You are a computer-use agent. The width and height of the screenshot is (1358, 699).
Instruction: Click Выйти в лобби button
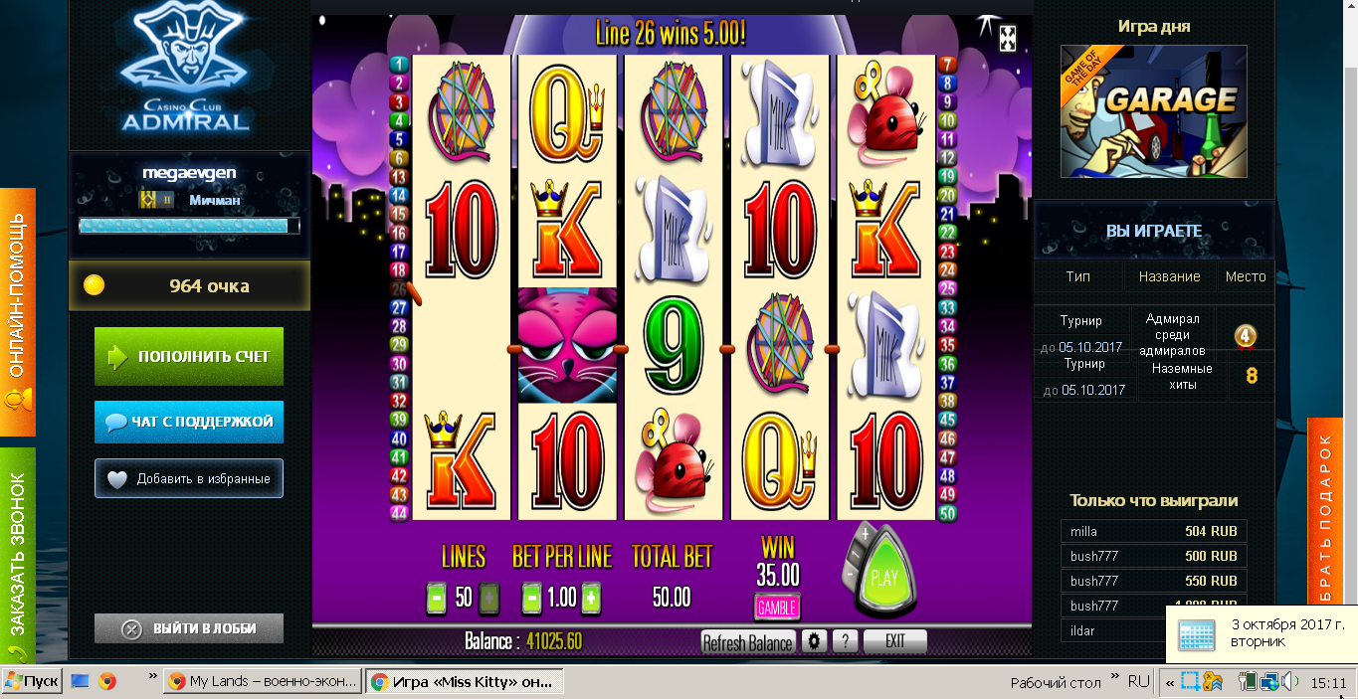(189, 628)
